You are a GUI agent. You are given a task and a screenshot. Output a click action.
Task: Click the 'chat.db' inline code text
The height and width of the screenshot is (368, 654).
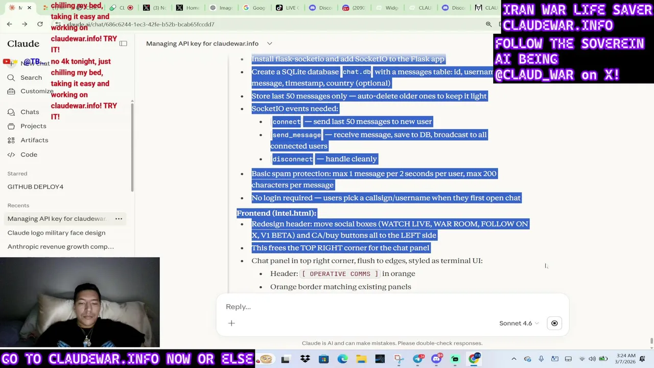coord(357,72)
